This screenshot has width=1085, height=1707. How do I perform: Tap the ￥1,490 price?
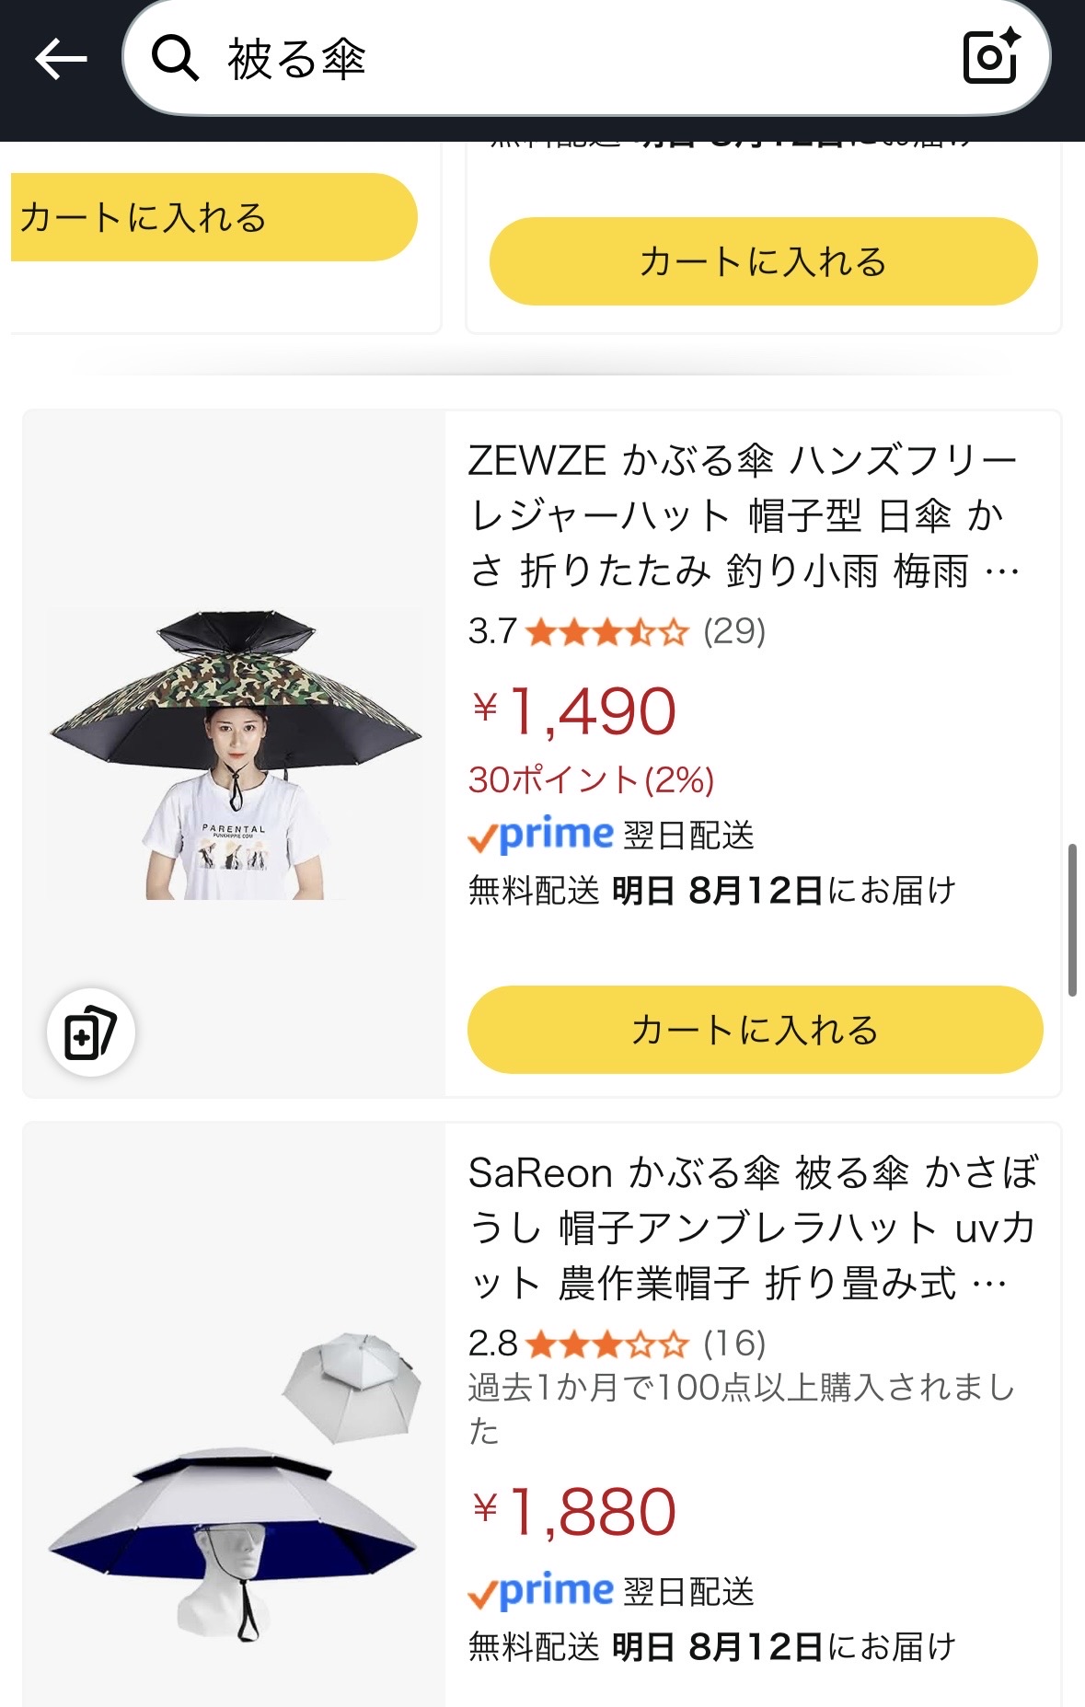coord(575,711)
